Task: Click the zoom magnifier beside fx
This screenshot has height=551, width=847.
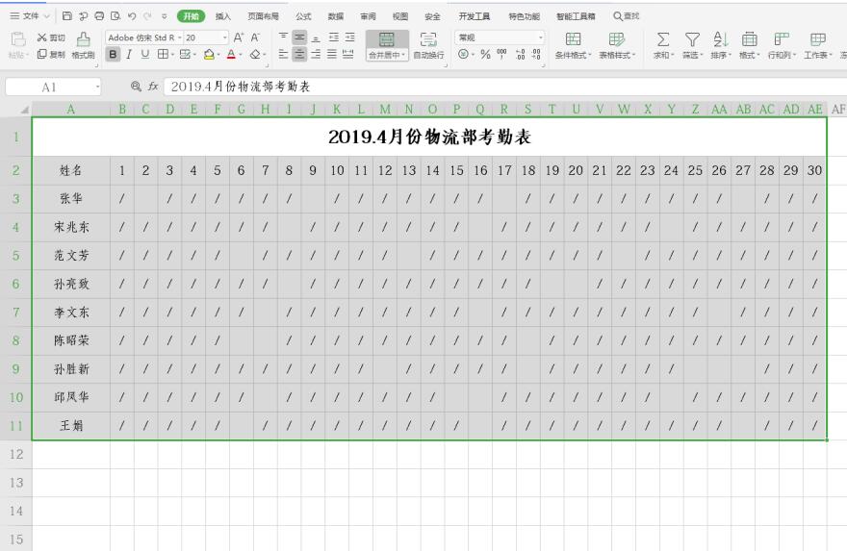Action: pyautogui.click(x=136, y=87)
